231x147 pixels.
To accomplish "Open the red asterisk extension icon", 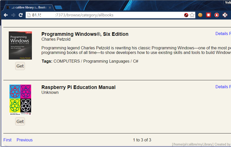I will click(x=208, y=15).
